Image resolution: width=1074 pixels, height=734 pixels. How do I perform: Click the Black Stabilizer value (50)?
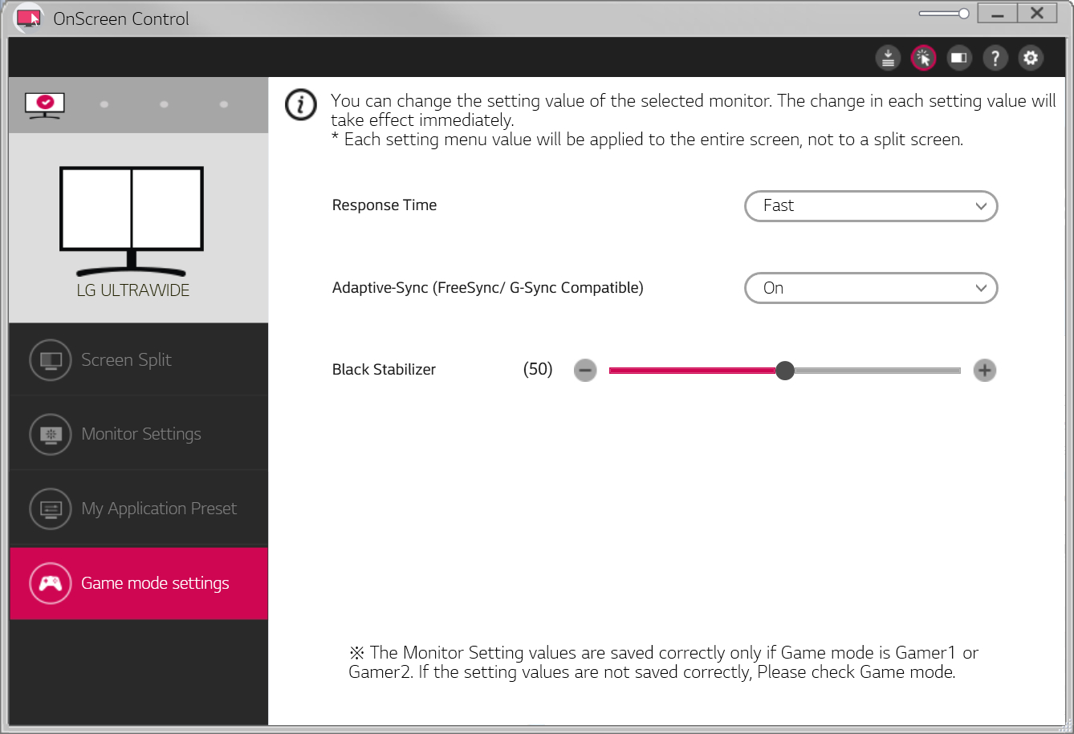pos(538,369)
